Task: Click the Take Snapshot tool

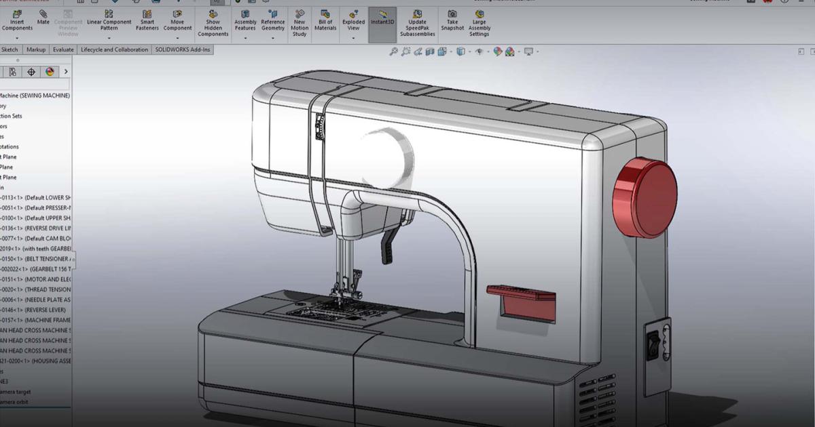Action: pos(452,20)
